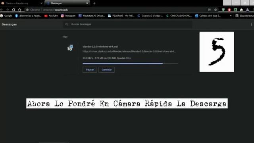Click the search magnifier icon in downloads
Screen dimensions: 254x143
coord(67,24)
